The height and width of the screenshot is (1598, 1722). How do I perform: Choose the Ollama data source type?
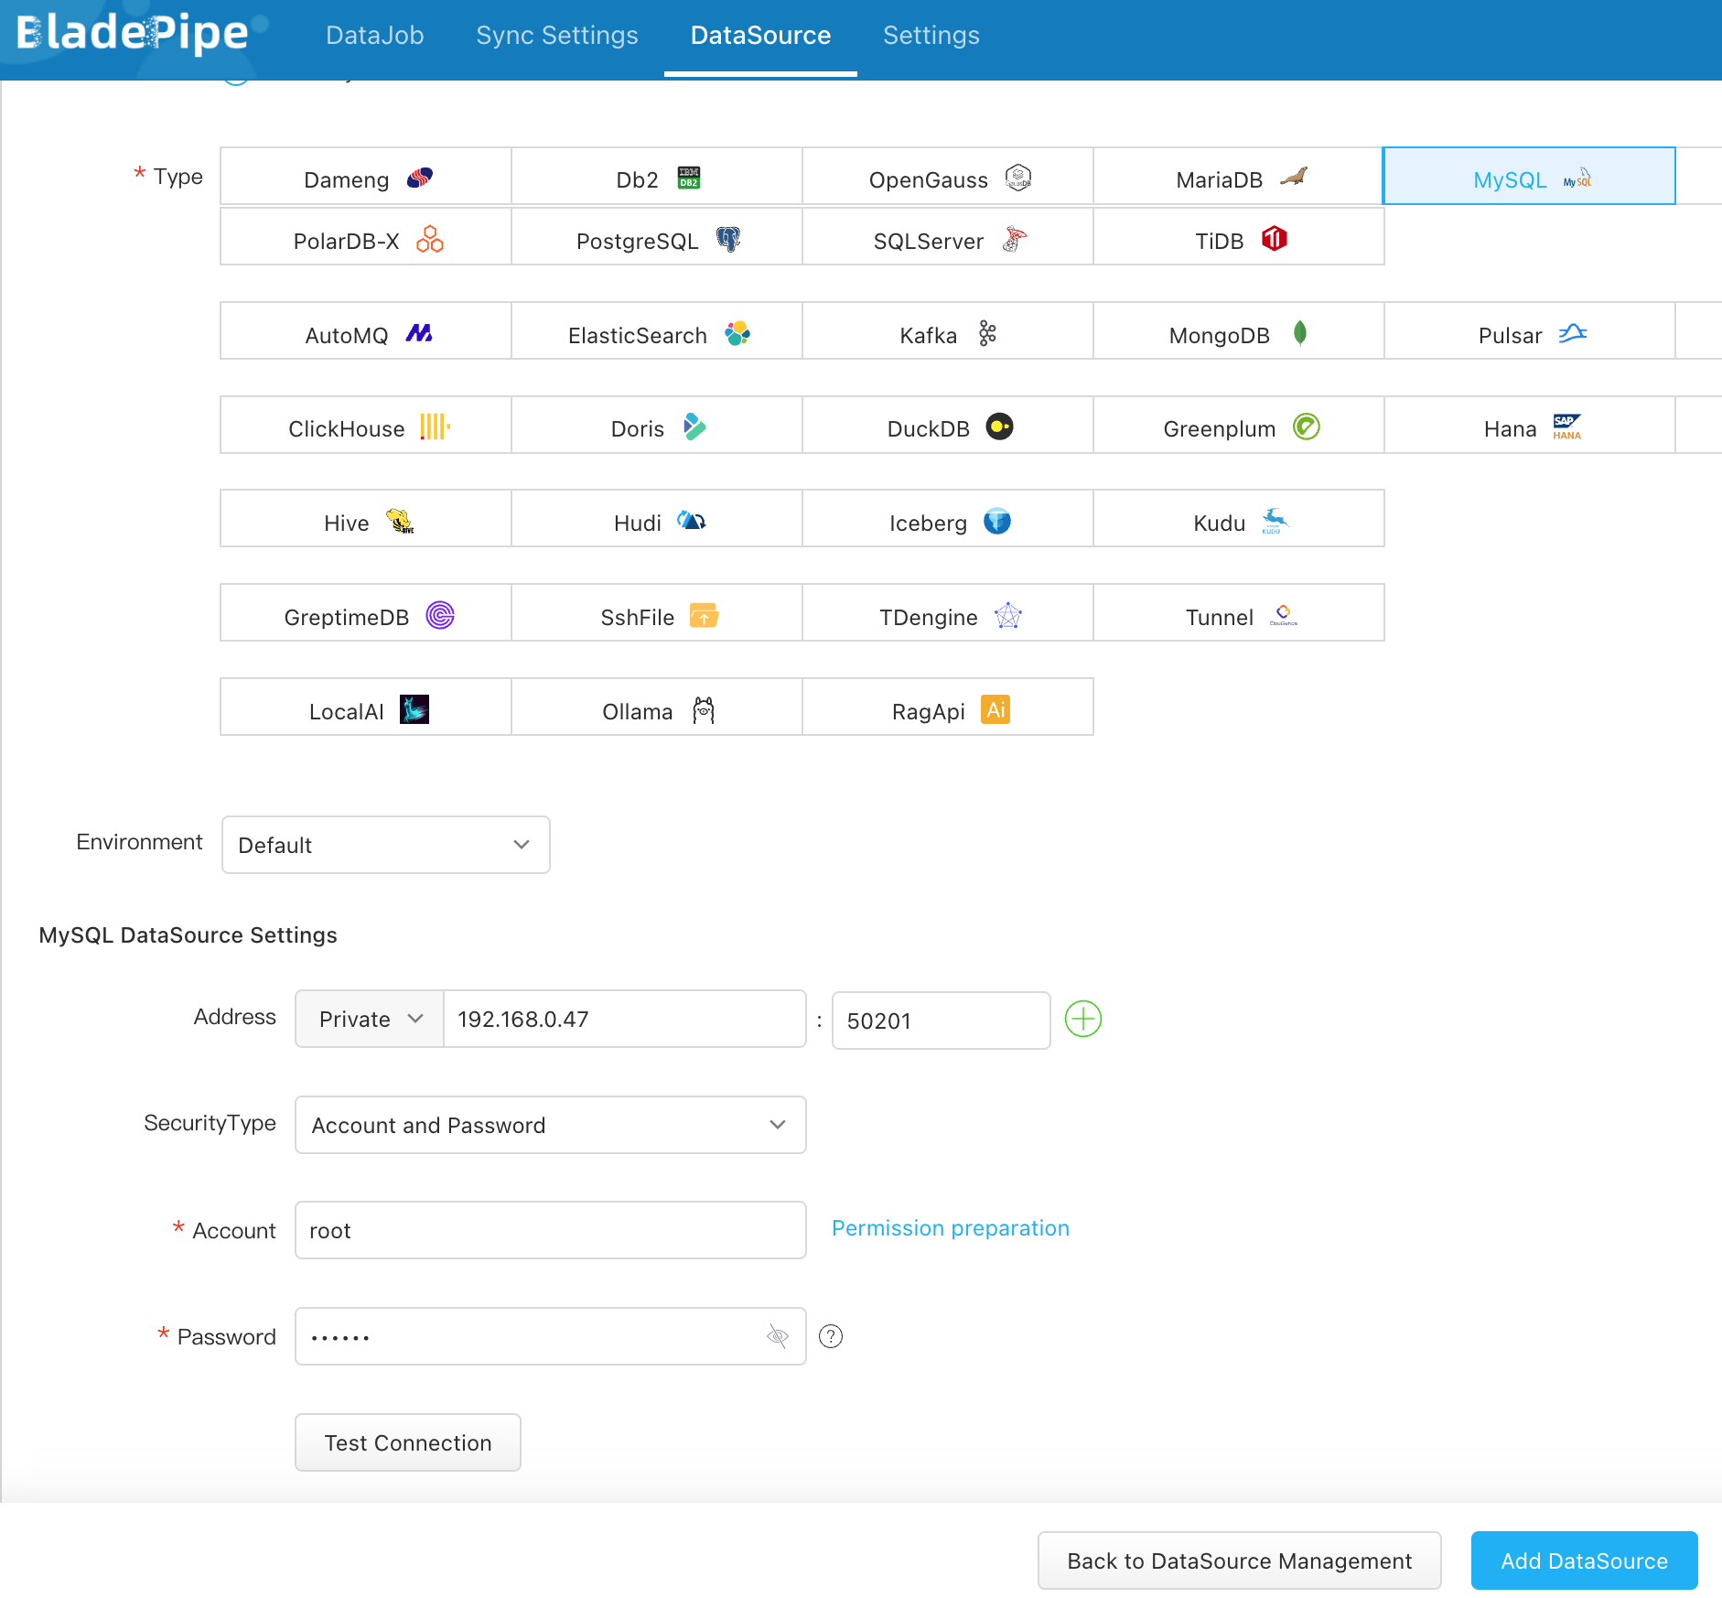point(655,709)
